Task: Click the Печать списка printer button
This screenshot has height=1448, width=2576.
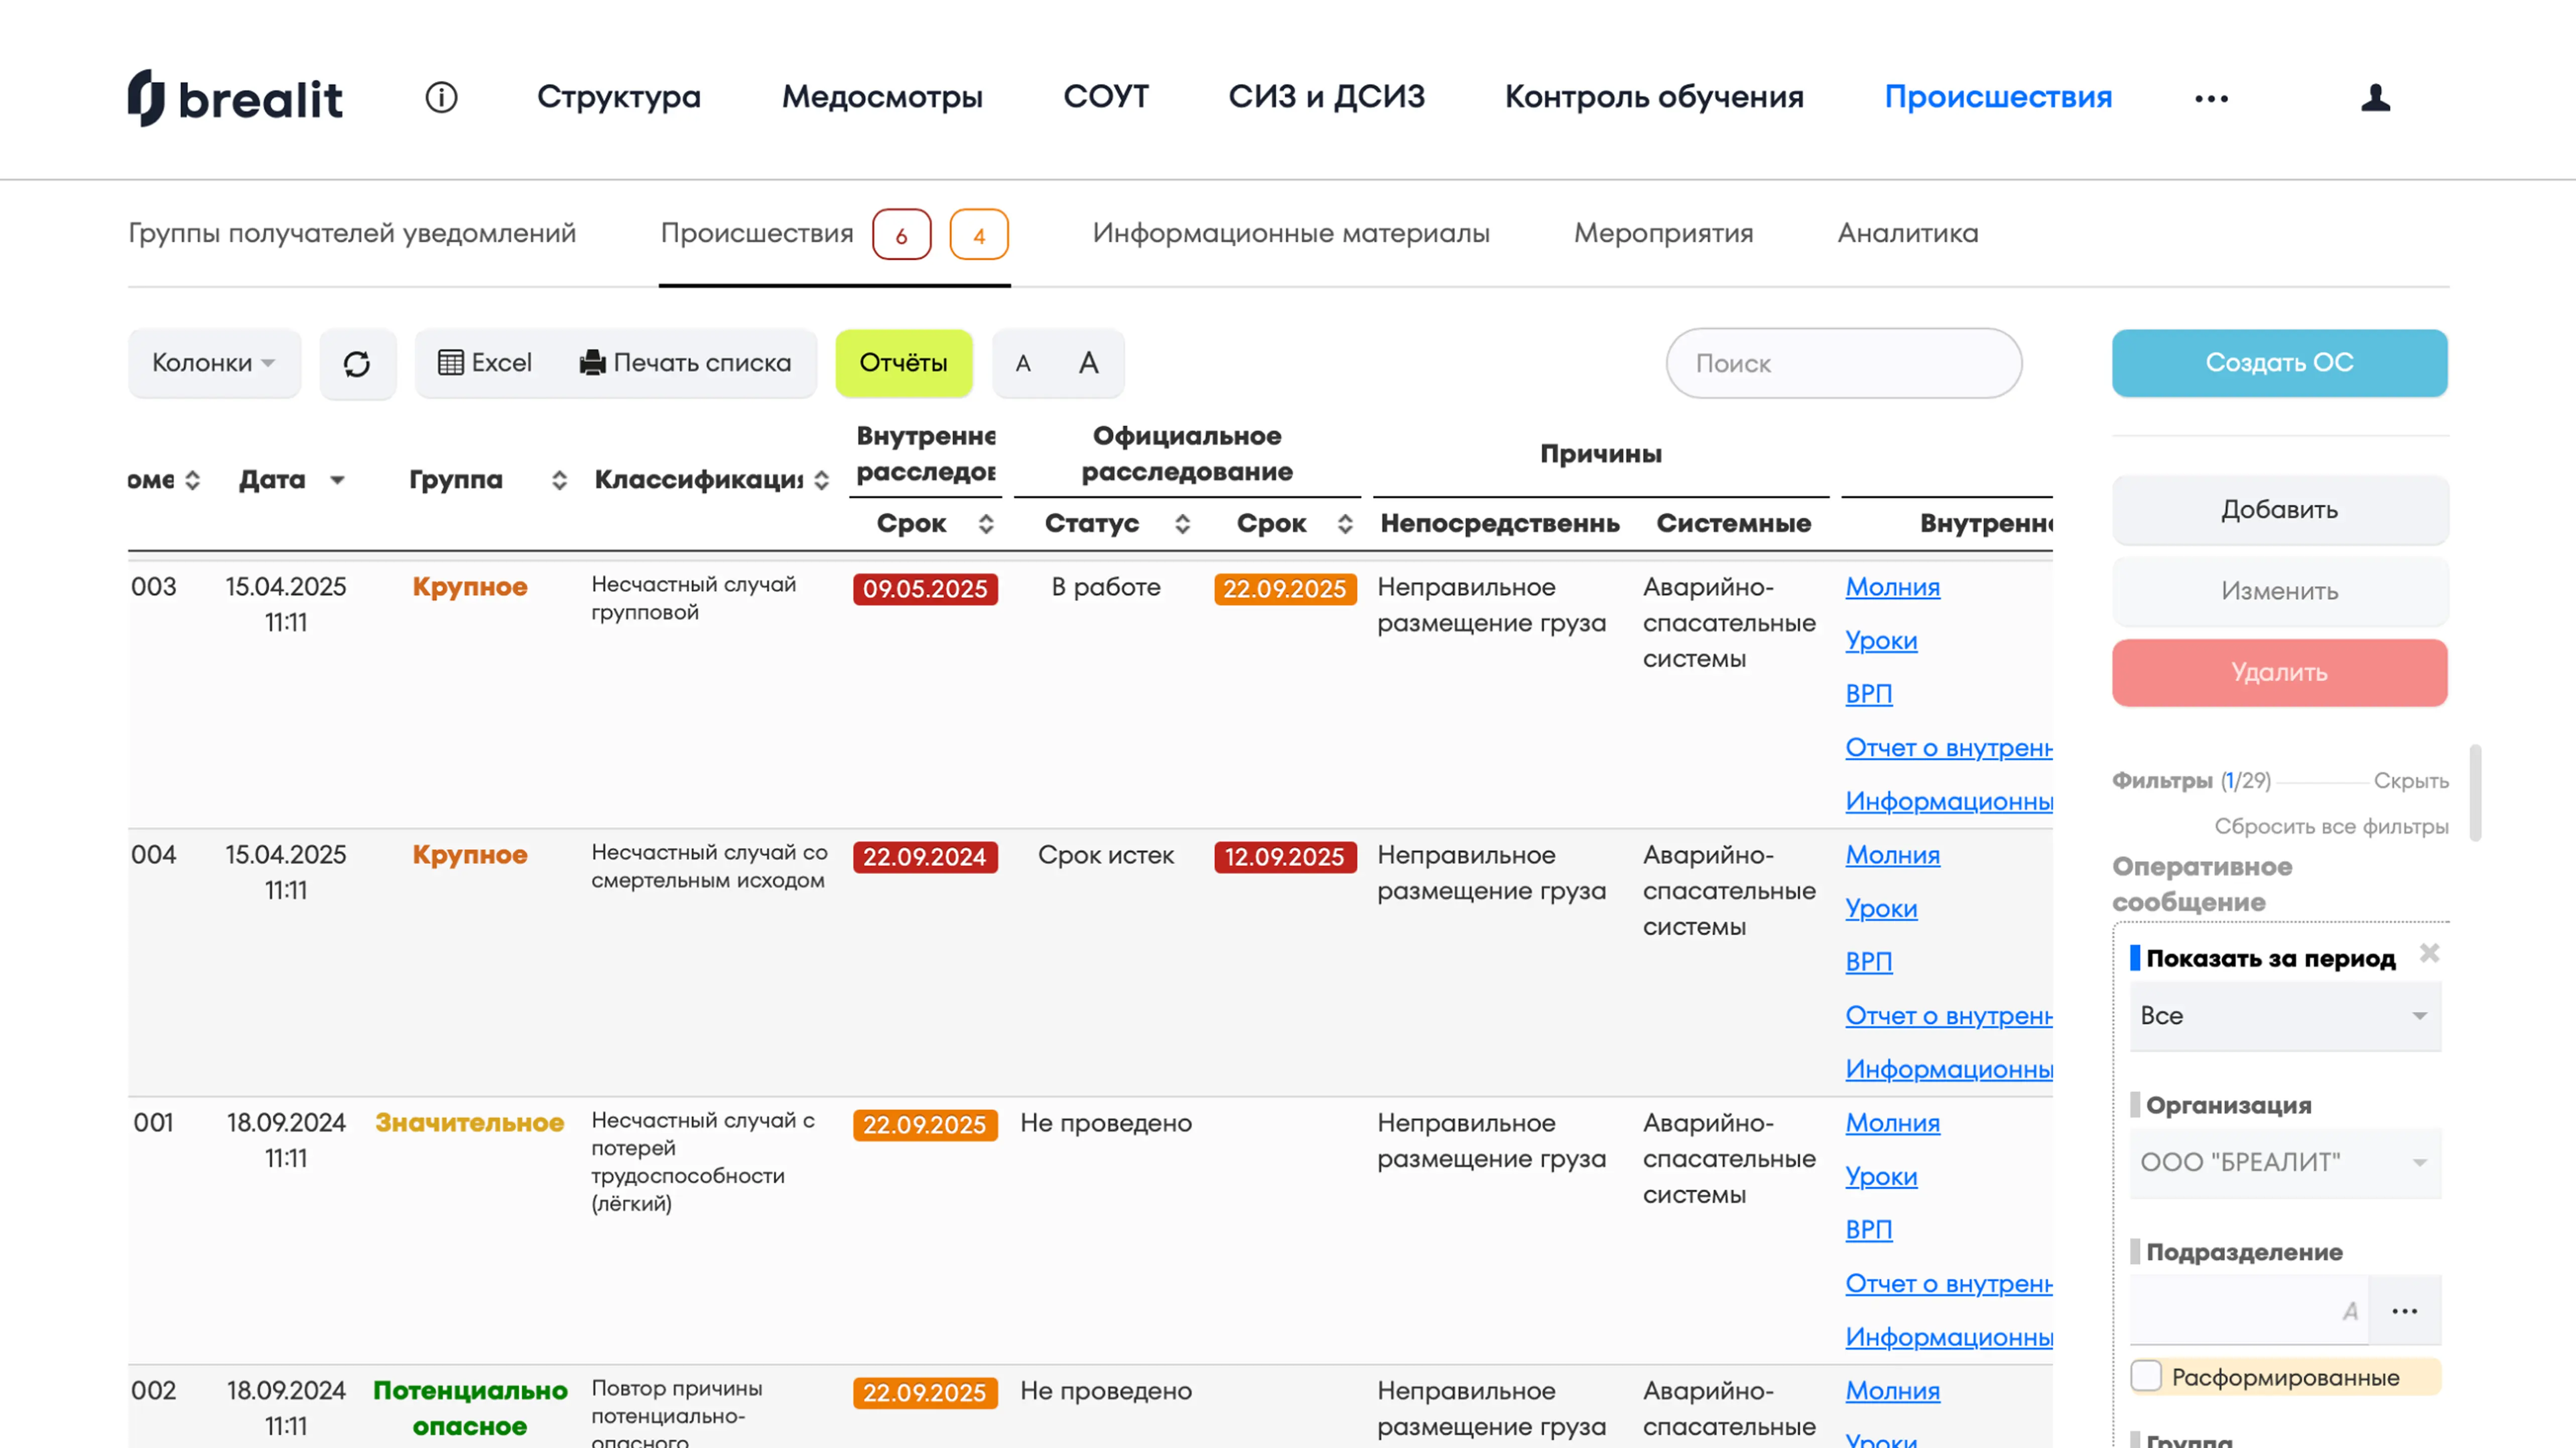Action: click(686, 363)
